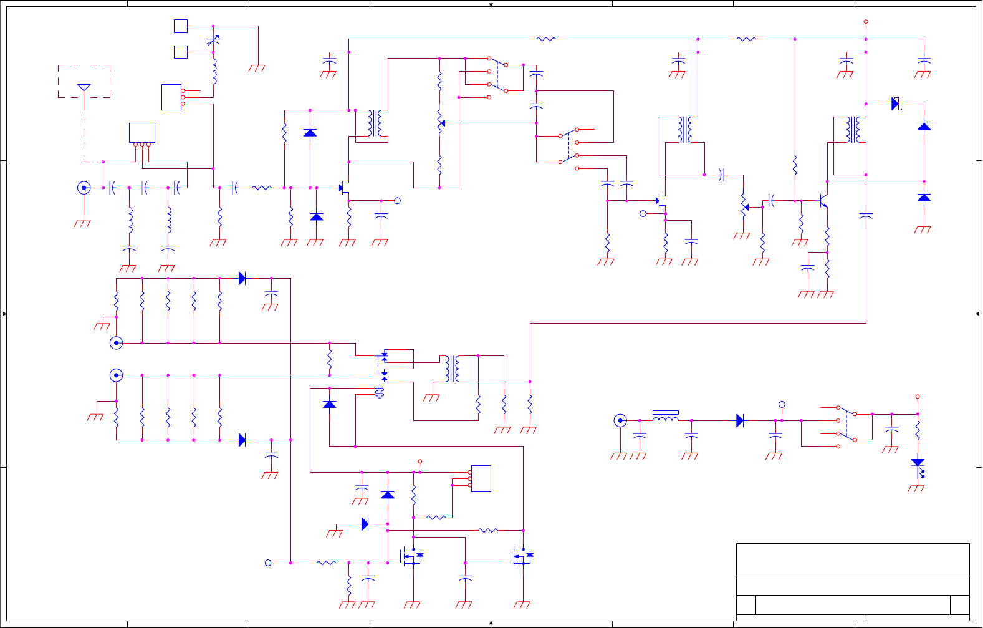Select the variable trimmer capacitor symbol
Viewport: 983px width, 628px height.
pos(213,41)
